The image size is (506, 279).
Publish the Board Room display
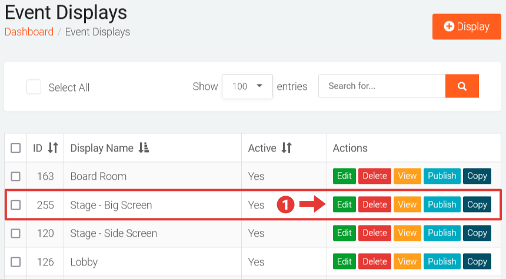(x=442, y=176)
